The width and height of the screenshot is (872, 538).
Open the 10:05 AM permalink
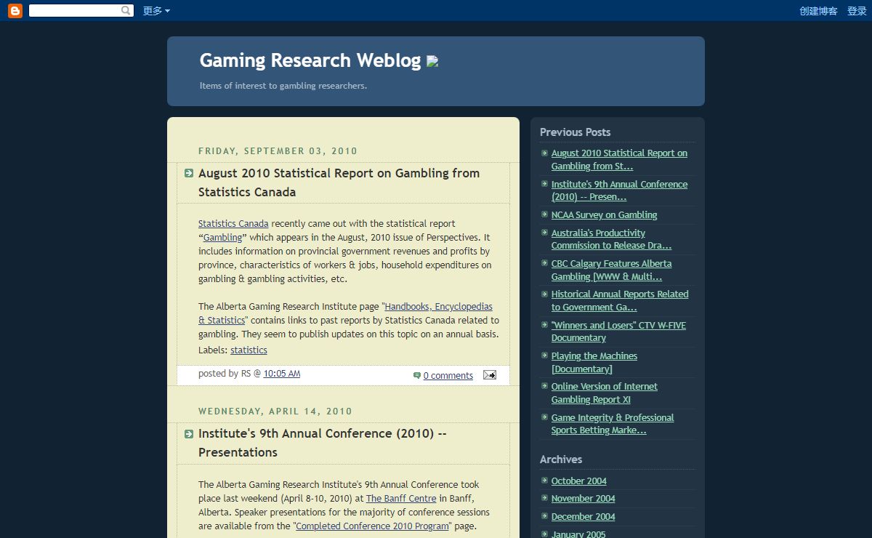(281, 374)
